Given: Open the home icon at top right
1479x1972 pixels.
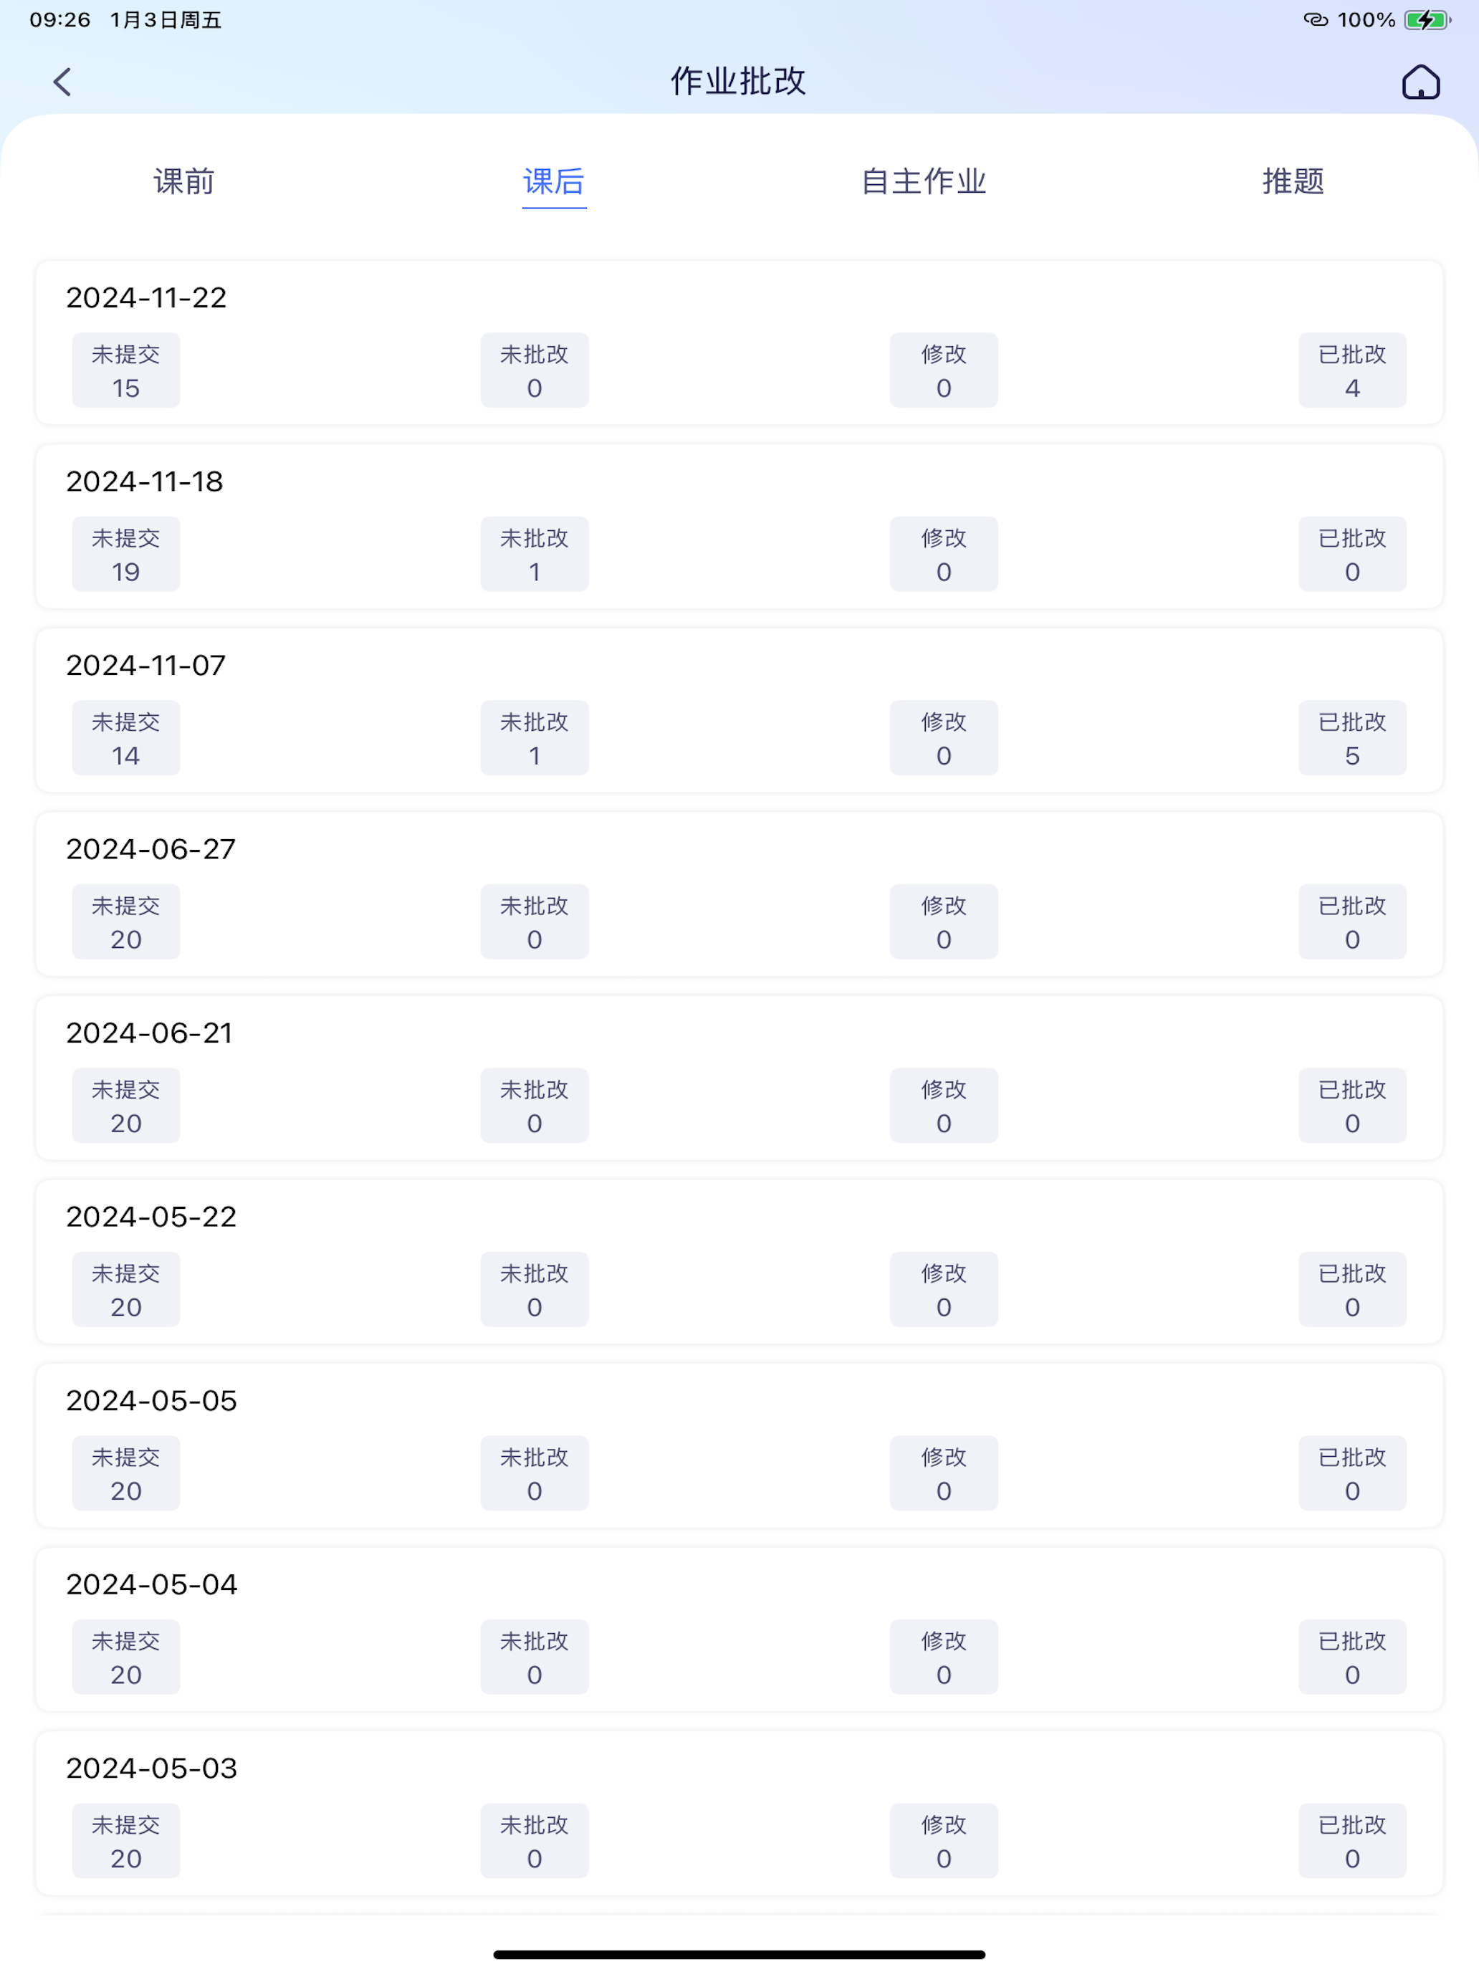Looking at the screenshot, I should 1420,82.
